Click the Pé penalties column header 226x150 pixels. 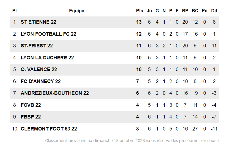pos(205,11)
